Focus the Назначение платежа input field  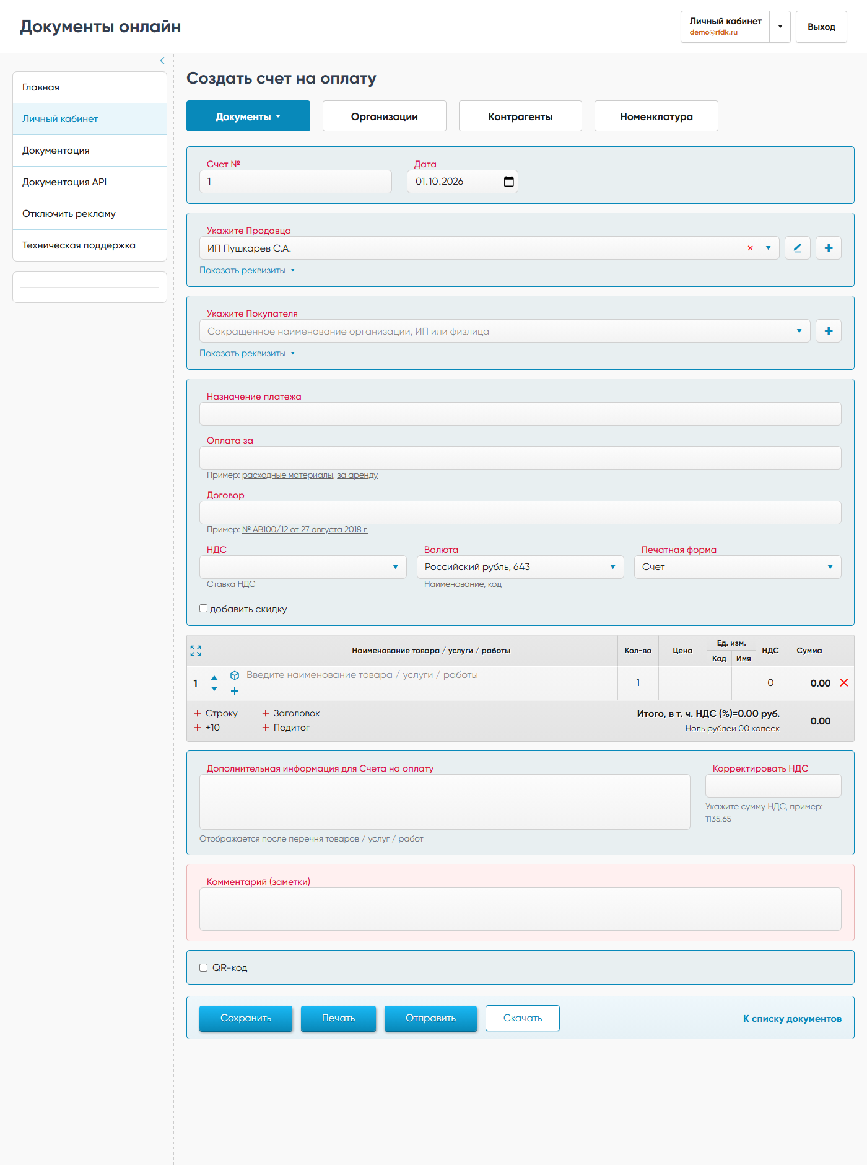(520, 414)
